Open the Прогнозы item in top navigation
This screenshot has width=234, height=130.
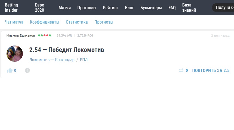pos(87,8)
